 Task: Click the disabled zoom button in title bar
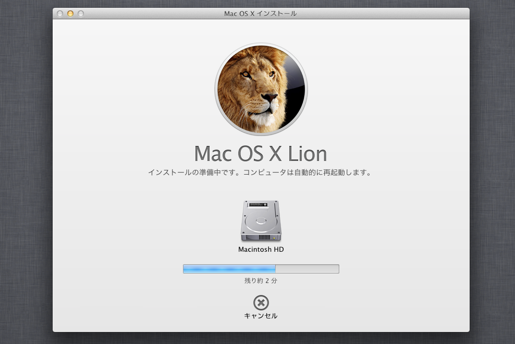pos(81,14)
